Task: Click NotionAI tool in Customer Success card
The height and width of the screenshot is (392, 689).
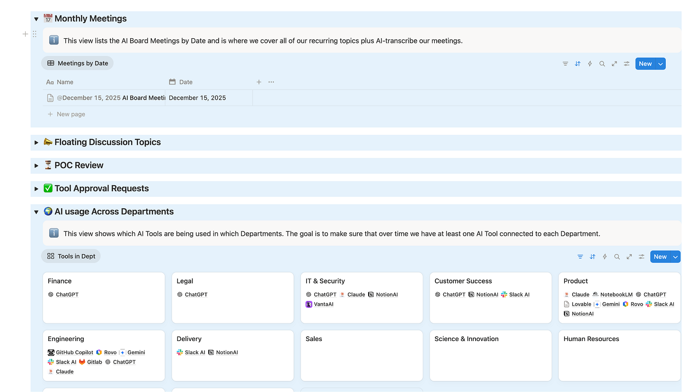Action: (484, 295)
